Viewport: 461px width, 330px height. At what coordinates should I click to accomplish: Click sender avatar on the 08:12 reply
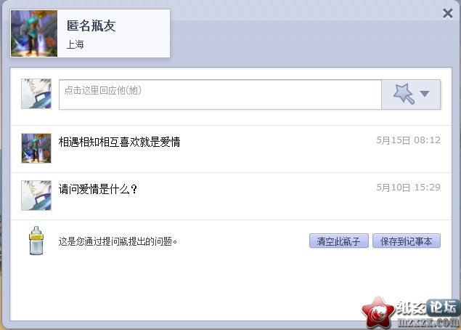(x=36, y=148)
